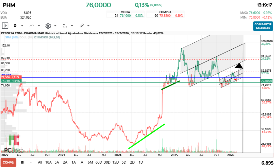
Task: Switch to the 1D timeframe
Action: (141, 162)
